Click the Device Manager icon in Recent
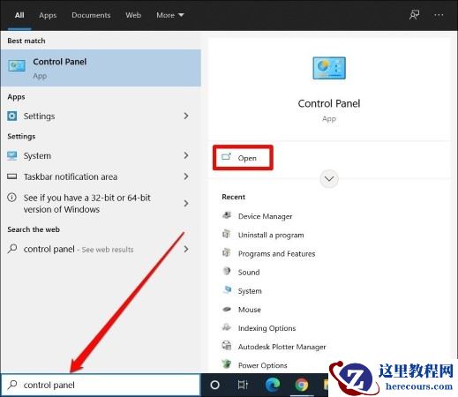 pos(227,215)
